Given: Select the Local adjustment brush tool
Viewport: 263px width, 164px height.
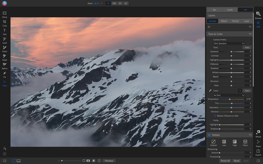Looking at the screenshot, I should click(x=5, y=40).
